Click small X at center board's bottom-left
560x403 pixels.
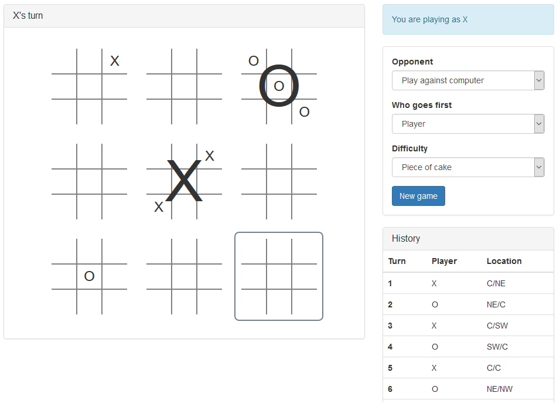(x=159, y=206)
